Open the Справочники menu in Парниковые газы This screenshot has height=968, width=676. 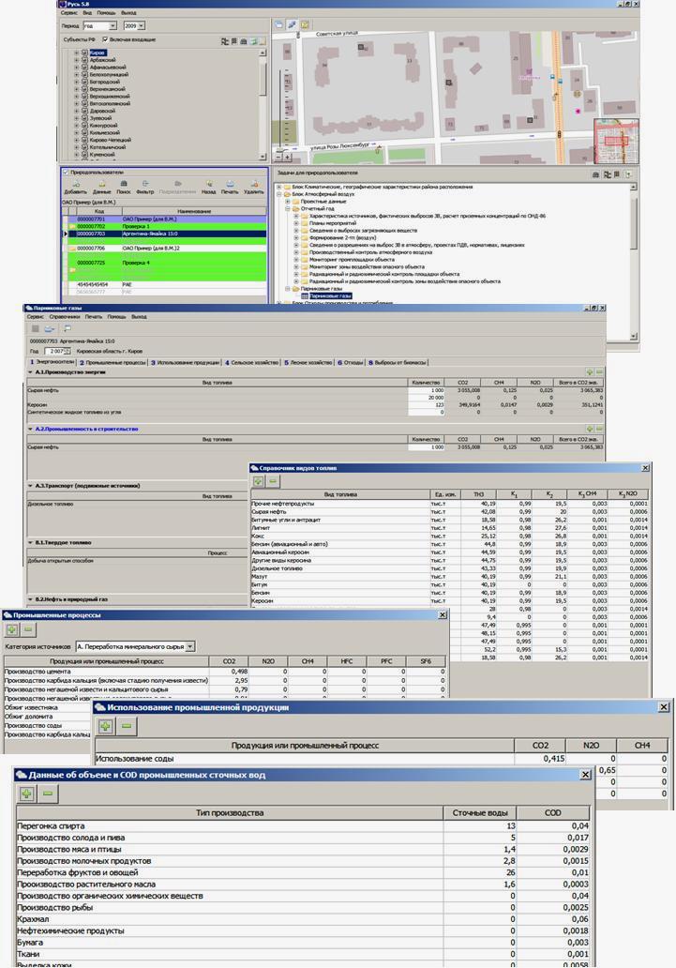click(x=64, y=317)
